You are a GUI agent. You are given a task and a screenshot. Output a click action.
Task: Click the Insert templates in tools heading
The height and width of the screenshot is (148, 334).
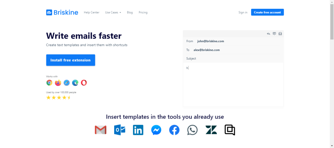(165, 117)
